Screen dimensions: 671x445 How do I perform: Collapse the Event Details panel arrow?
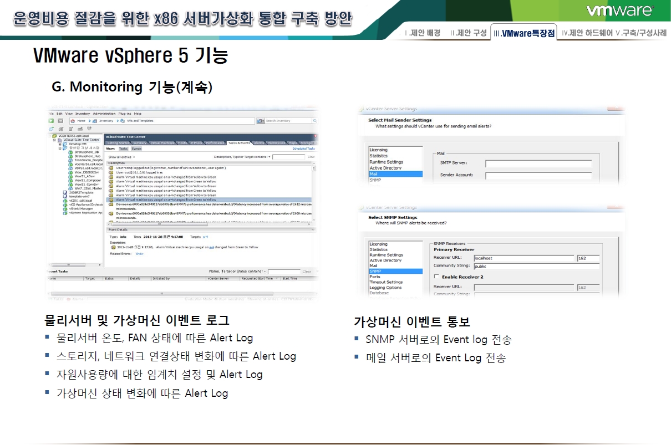click(312, 229)
